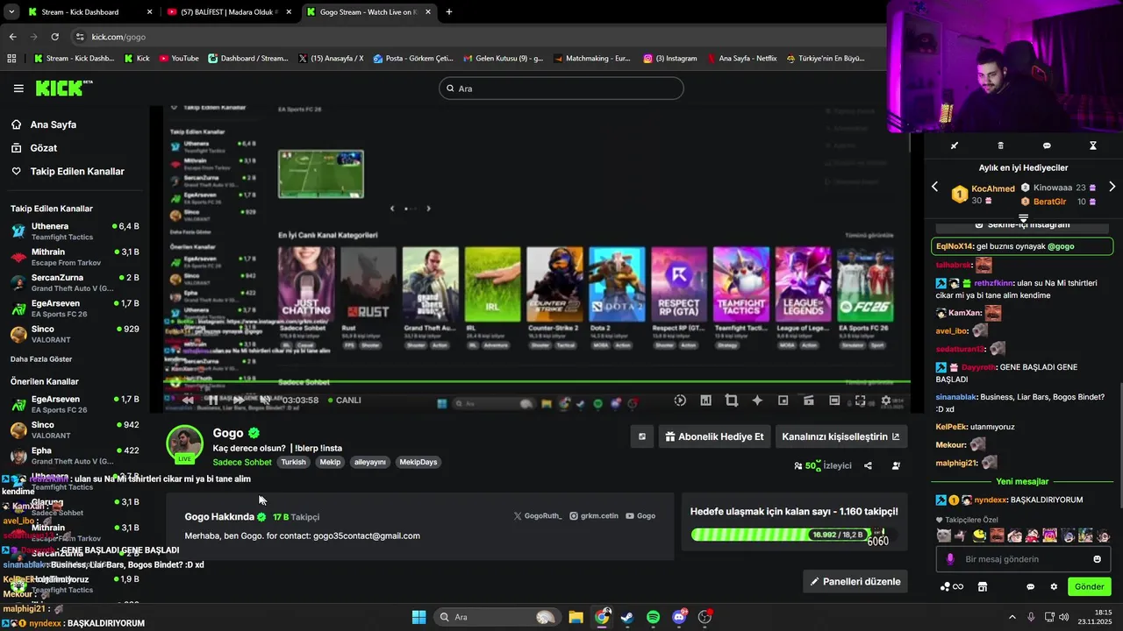Click the Sadece Sohbet category link
The image size is (1123, 631).
tap(242, 462)
